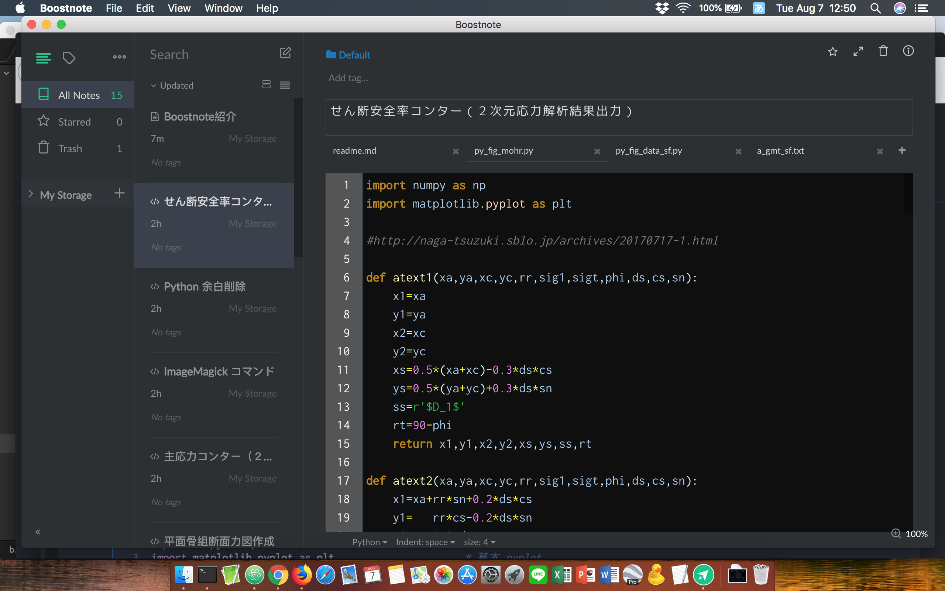The image size is (945, 591).
Task: Open the Edit menu
Action: pos(145,8)
